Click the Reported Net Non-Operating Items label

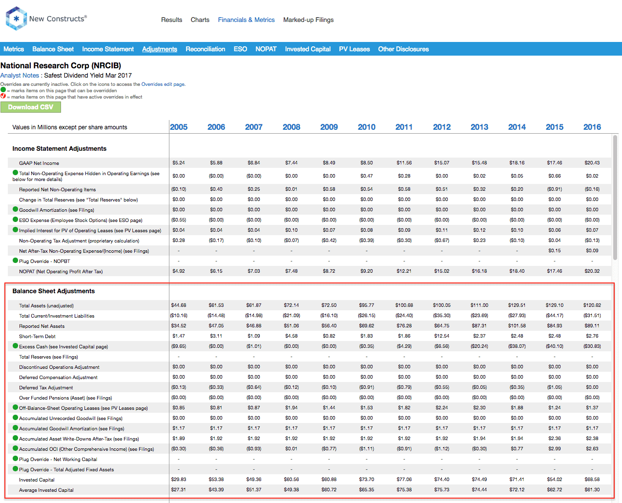pos(58,190)
